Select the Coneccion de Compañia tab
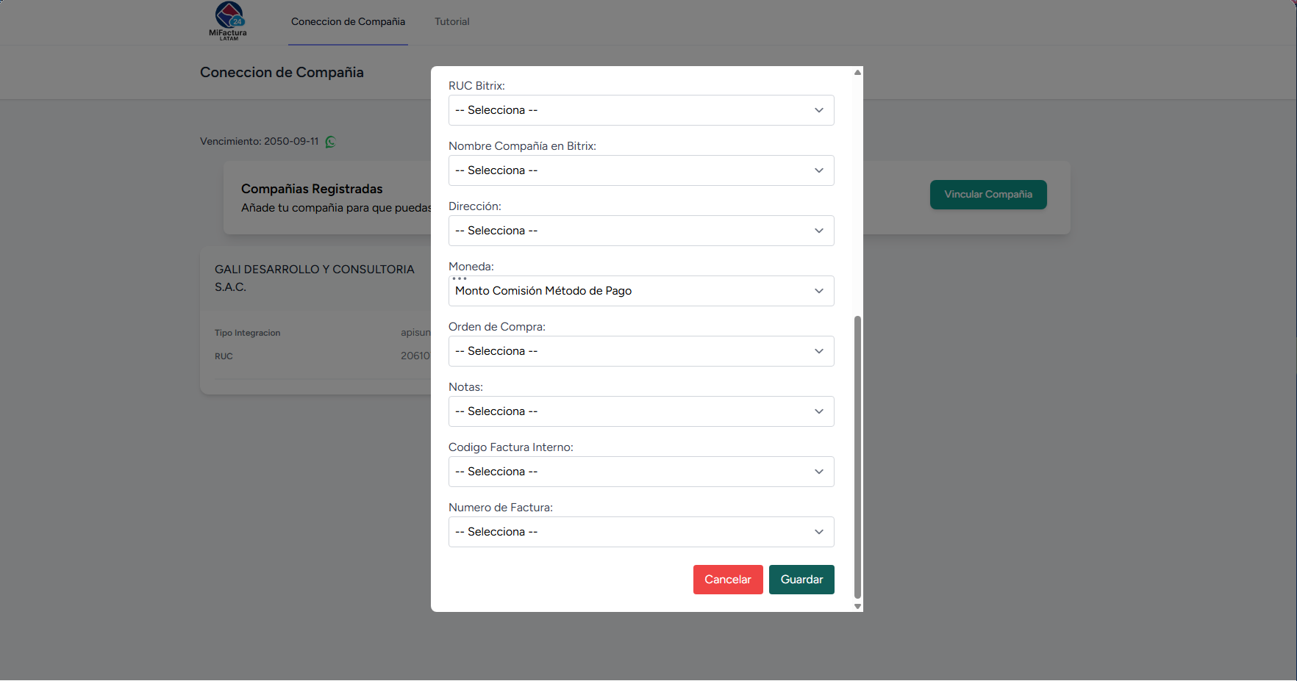The height and width of the screenshot is (681, 1297). 348,22
